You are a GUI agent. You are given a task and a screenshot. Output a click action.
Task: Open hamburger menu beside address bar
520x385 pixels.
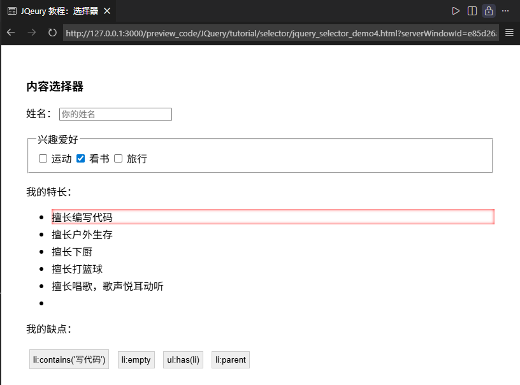tap(509, 33)
